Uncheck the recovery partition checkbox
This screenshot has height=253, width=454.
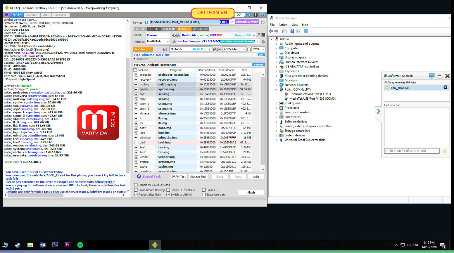[x=136, y=79]
